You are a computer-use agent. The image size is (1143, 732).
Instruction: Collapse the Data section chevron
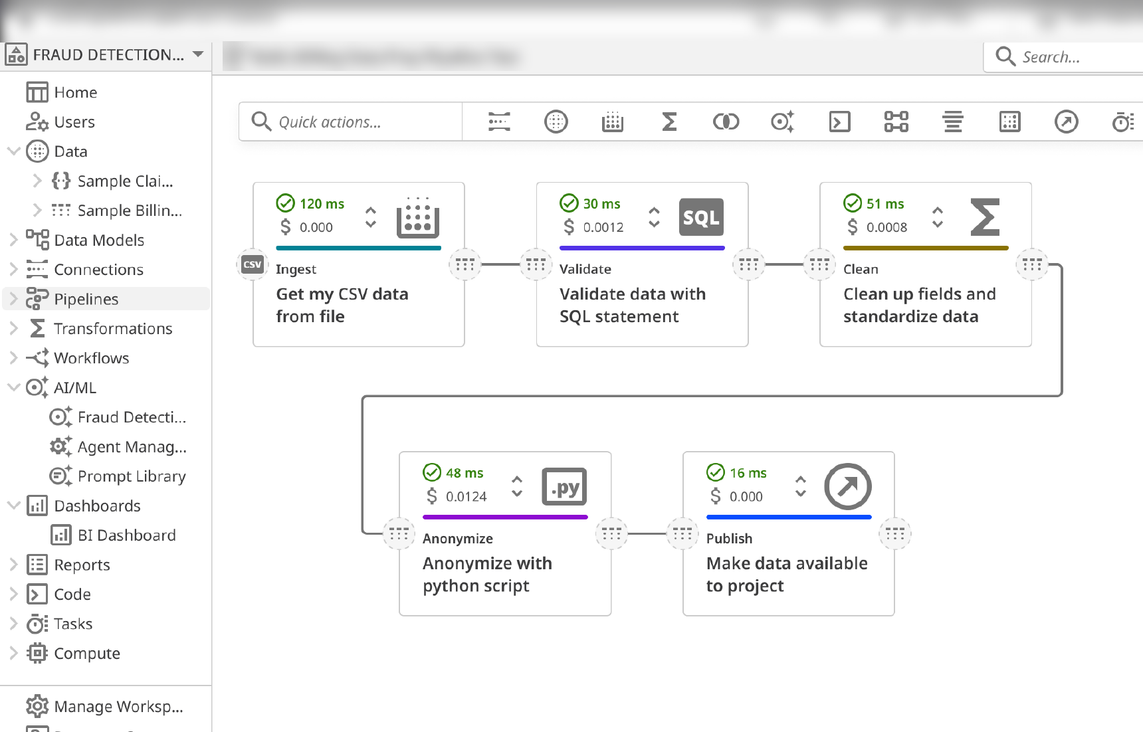13,151
